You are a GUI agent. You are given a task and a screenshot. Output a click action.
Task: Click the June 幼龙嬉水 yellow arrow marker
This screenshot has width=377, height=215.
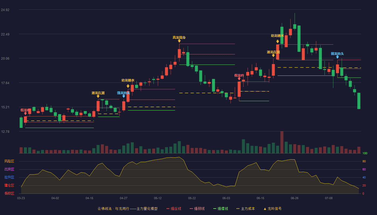click(x=278, y=42)
